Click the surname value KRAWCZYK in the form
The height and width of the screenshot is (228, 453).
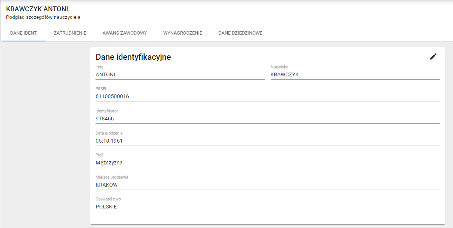point(285,74)
